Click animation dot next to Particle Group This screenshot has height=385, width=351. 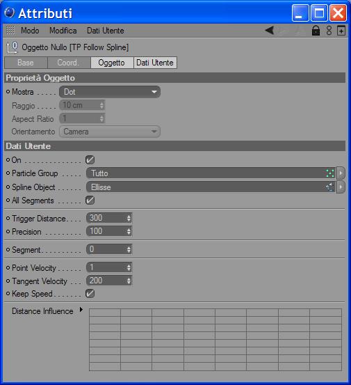pos(8,173)
